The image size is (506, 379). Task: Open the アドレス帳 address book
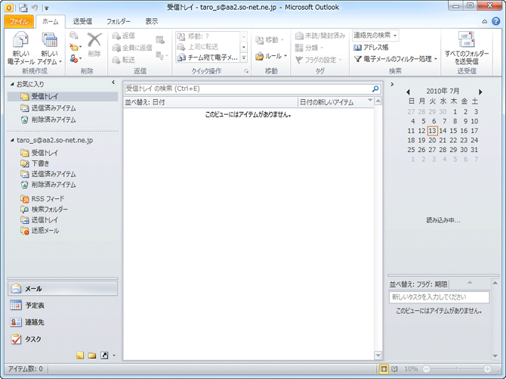(372, 47)
